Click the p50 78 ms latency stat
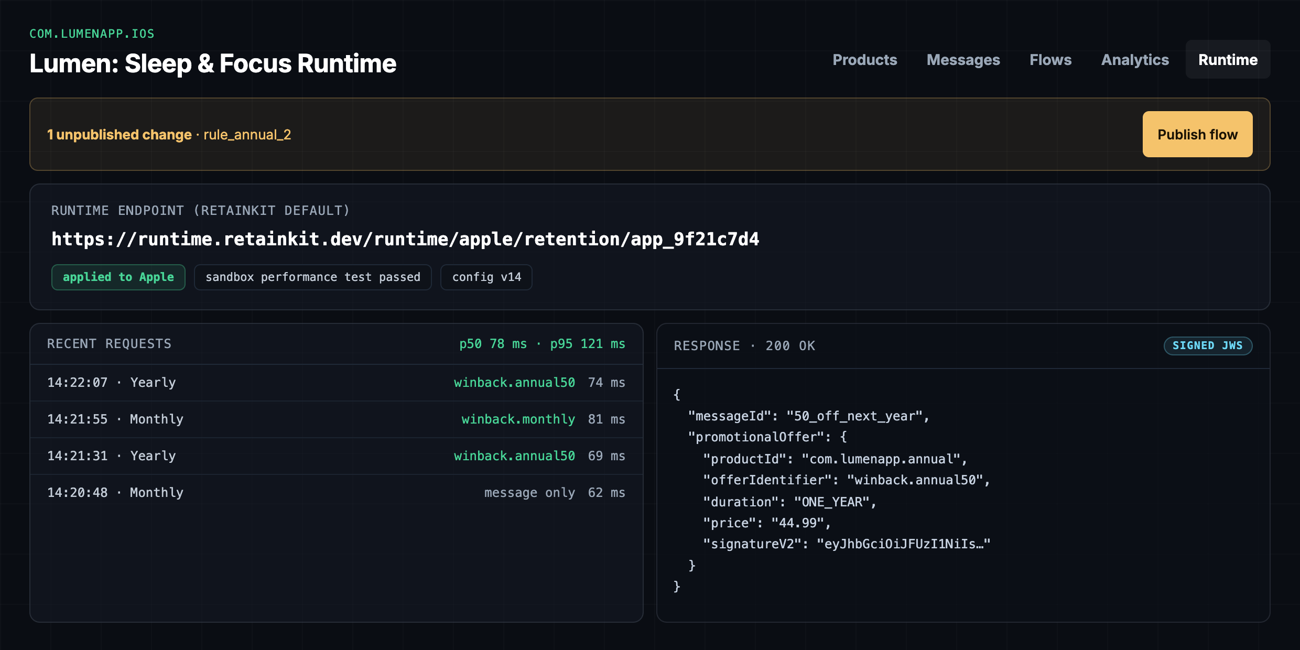1300x650 pixels. tap(493, 344)
